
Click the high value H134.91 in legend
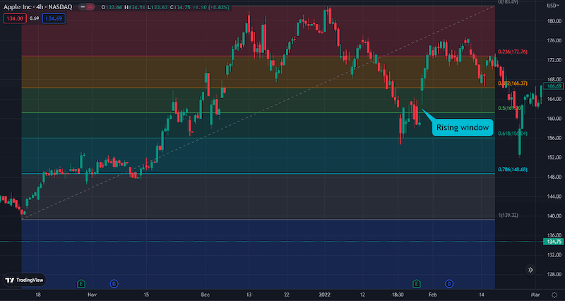click(136, 7)
